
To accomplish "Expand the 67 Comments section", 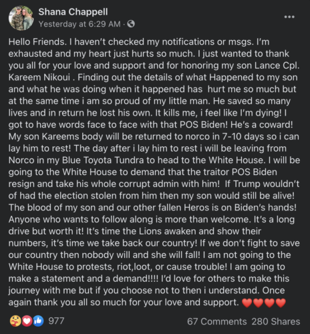I will 216,321.
